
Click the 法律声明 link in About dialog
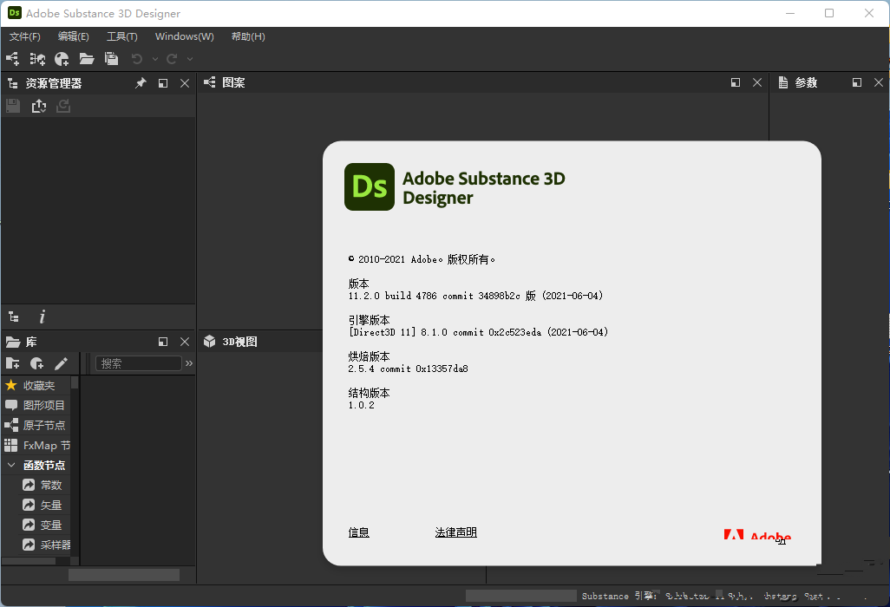coord(455,532)
